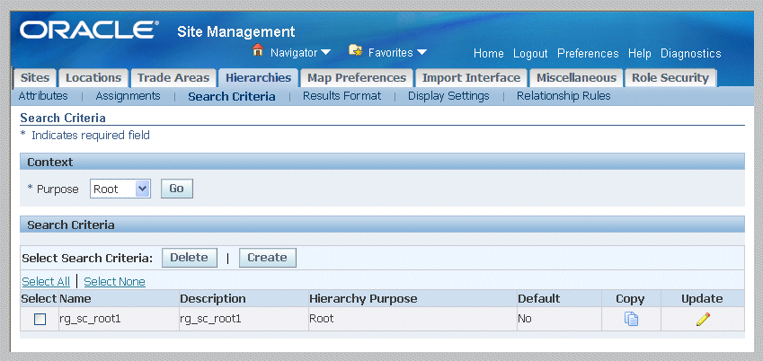Open the Purpose dropdown showing Root
This screenshot has width=763, height=361.
click(x=120, y=189)
